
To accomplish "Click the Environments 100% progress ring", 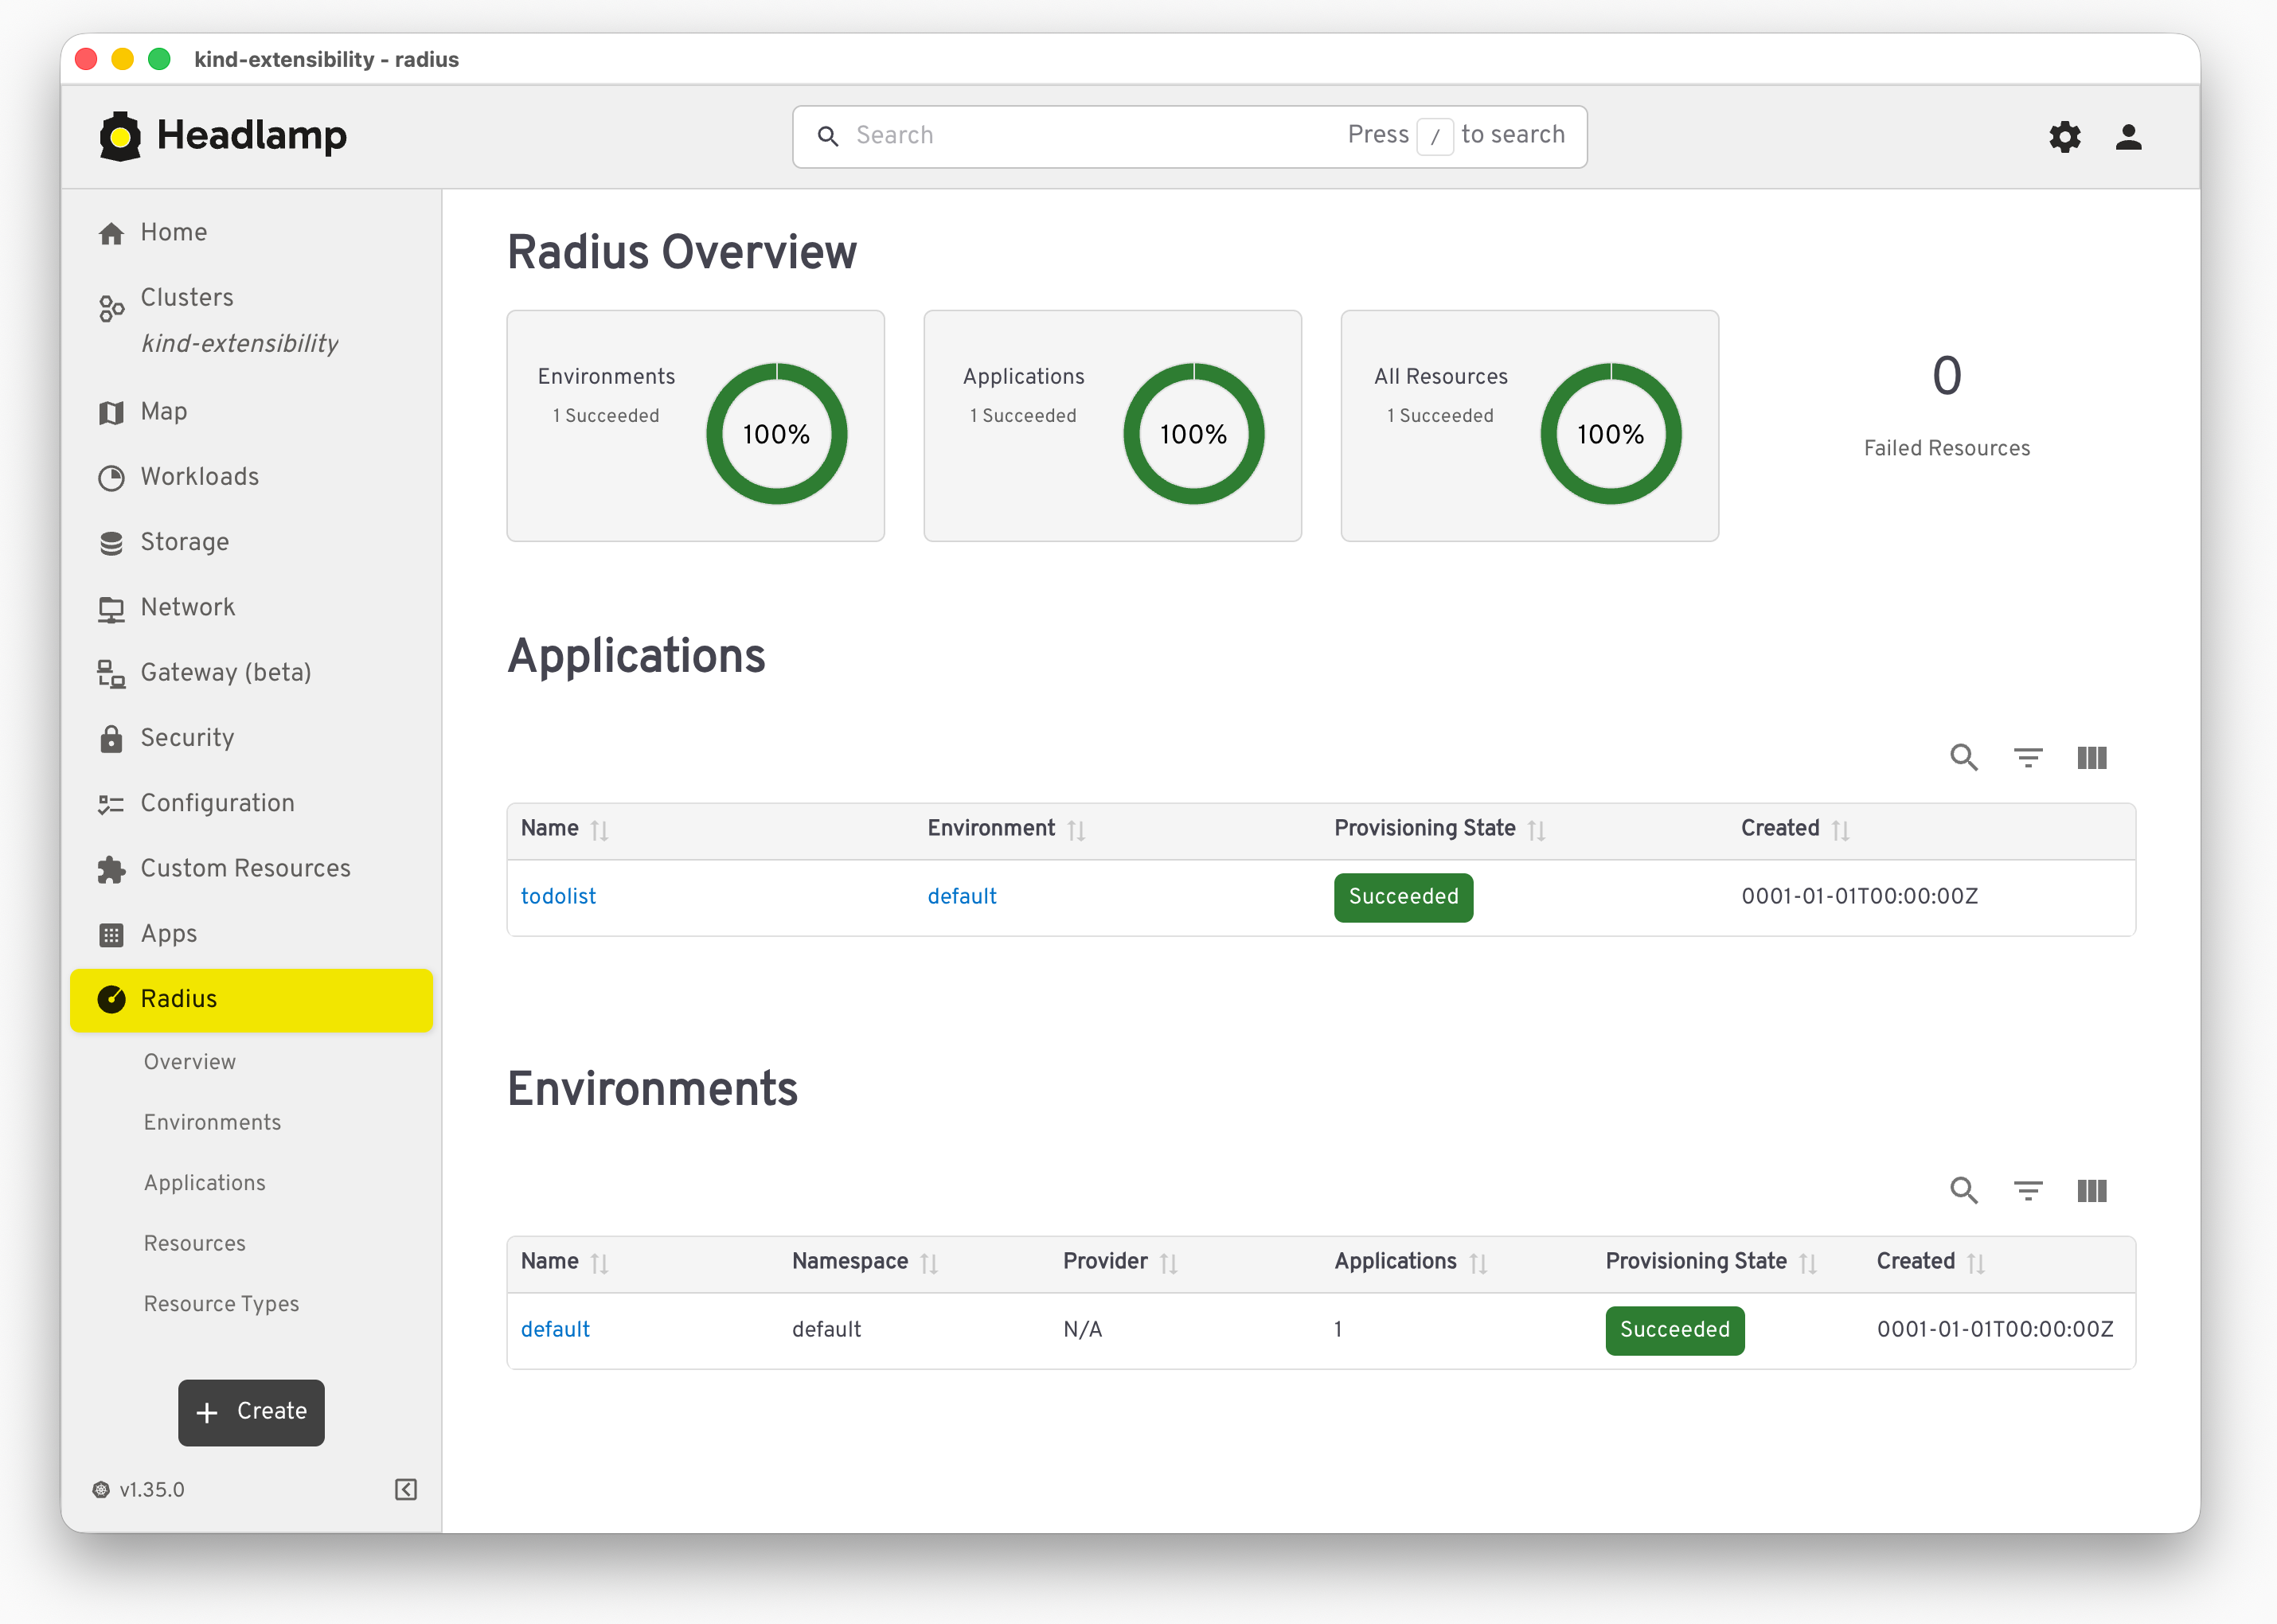I will pos(776,433).
